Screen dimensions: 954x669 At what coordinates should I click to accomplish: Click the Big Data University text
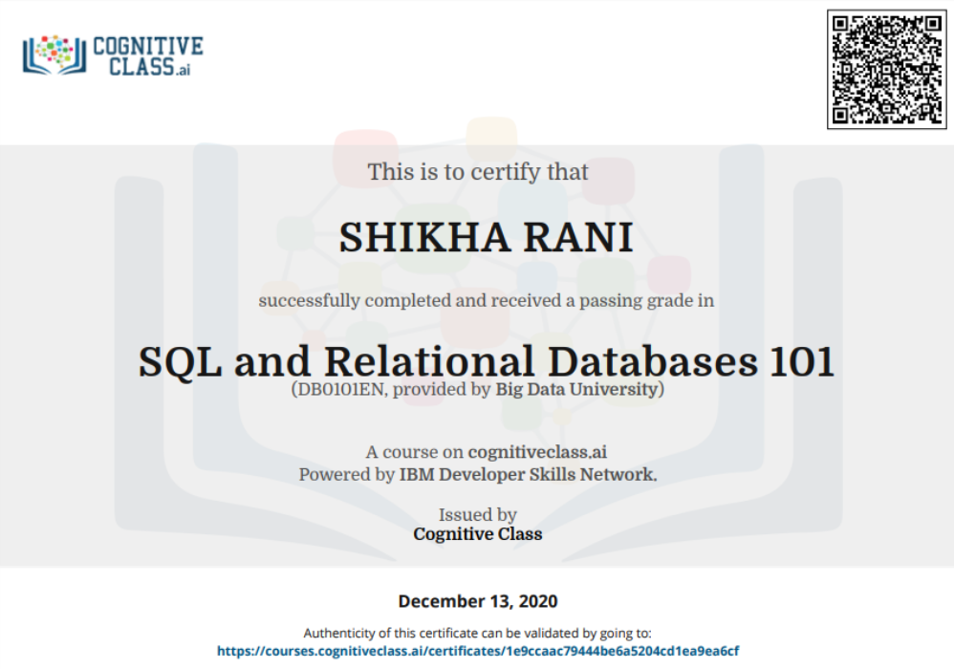[x=576, y=389]
